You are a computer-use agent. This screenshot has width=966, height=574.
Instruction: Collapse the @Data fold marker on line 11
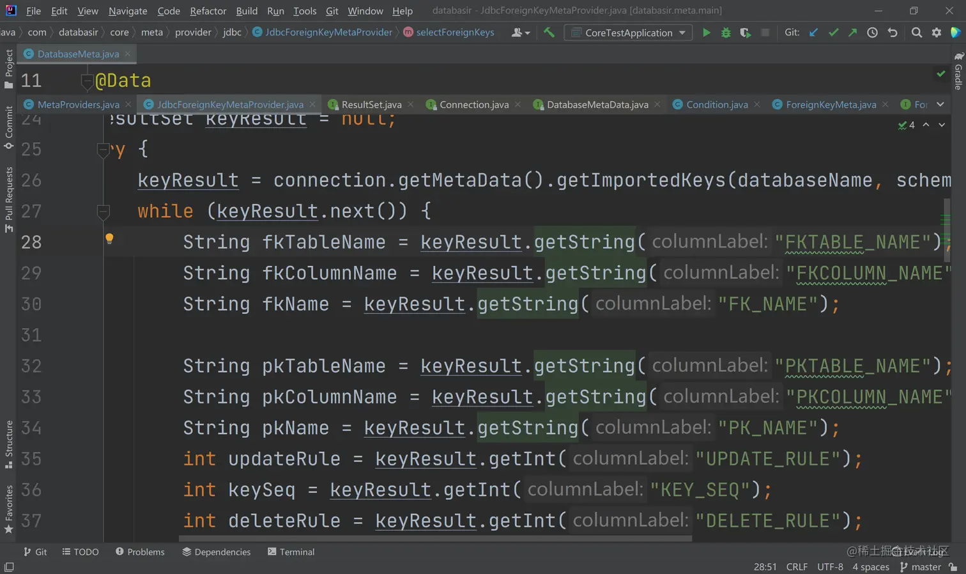point(88,81)
